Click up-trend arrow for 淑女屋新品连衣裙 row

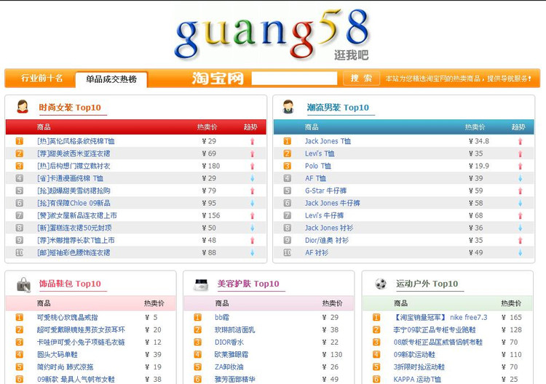[252, 216]
